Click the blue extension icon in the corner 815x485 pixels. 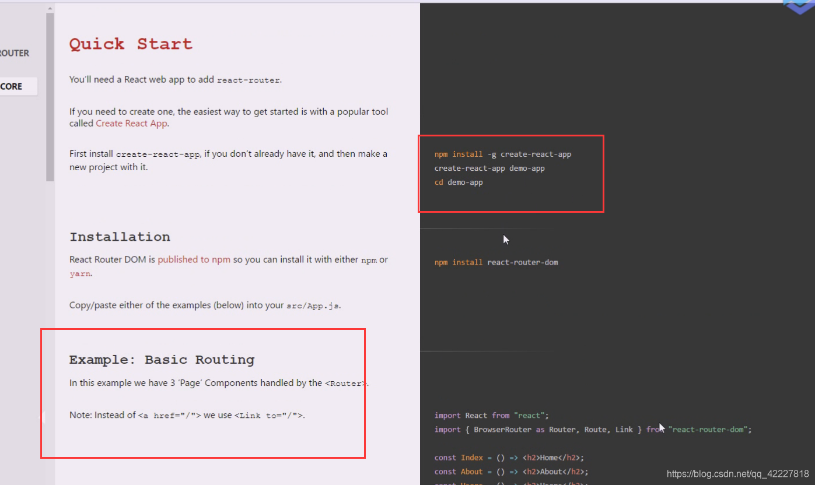click(798, 7)
